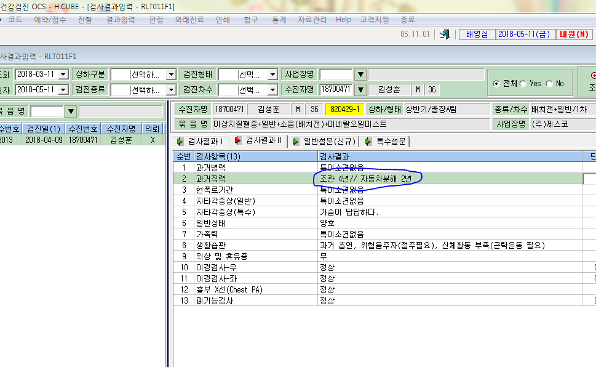This screenshot has height=367, width=596.
Task: Select the Yes radio button
Action: [523, 84]
